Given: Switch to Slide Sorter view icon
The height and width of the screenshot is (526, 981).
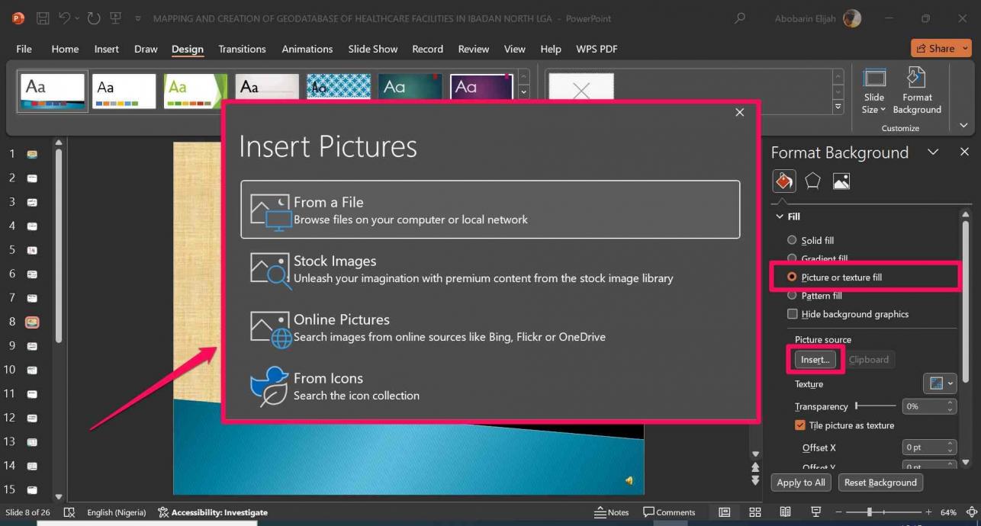Looking at the screenshot, I should coord(755,512).
